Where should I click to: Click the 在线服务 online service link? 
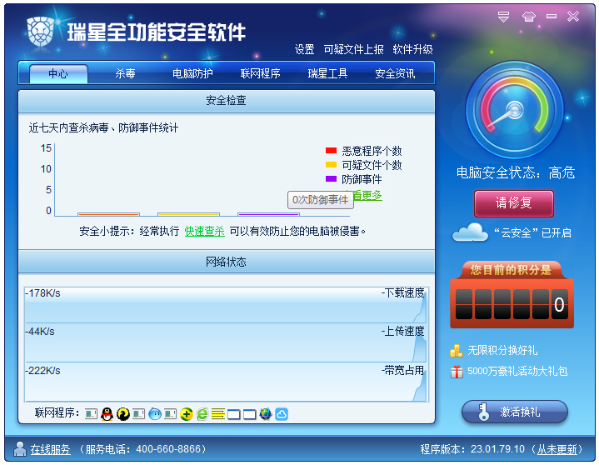click(x=50, y=449)
